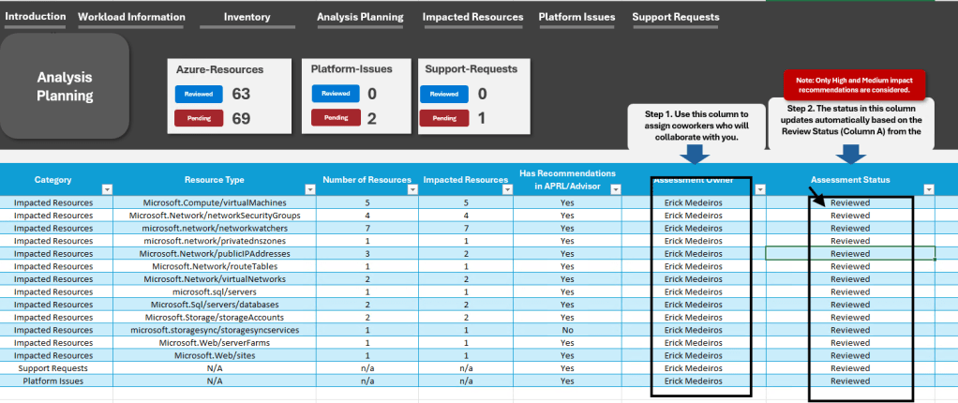
Task: Click the red Pending badge under Platform-Issues
Action: coord(335,118)
